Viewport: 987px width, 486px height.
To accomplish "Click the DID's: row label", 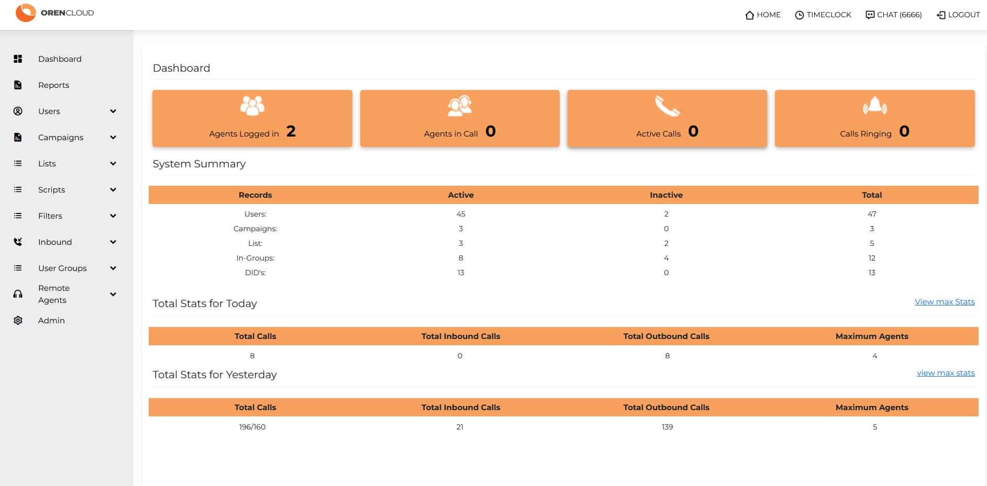I will [x=256, y=273].
